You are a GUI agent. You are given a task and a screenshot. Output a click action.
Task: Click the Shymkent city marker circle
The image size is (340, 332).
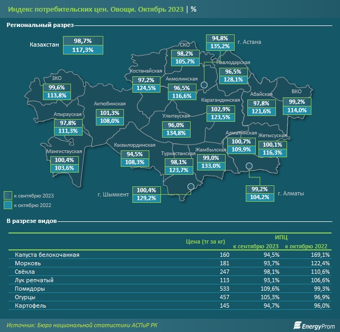[x=191, y=186]
